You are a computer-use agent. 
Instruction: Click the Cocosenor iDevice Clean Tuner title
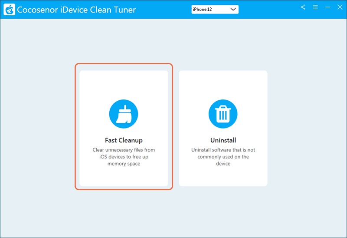click(x=76, y=10)
